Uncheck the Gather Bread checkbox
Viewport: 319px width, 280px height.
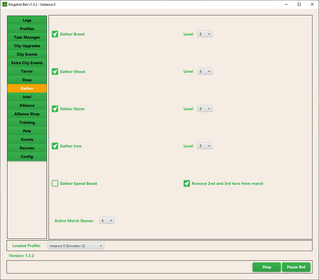pos(55,34)
